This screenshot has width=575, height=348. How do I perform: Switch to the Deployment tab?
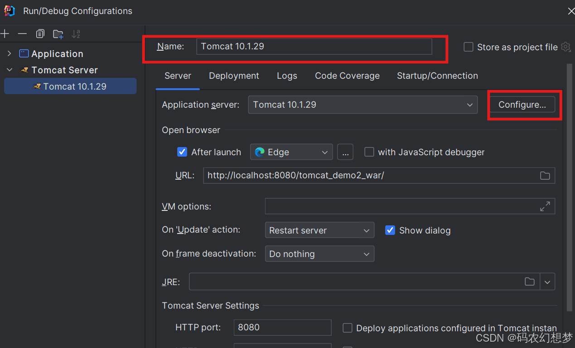[x=234, y=76]
